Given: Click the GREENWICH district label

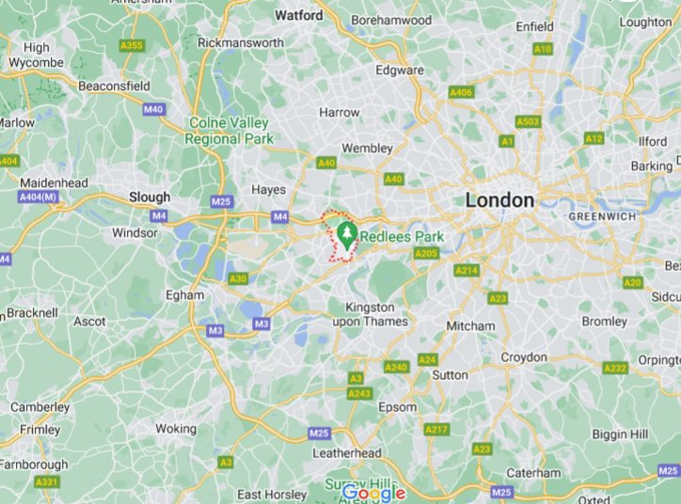Looking at the screenshot, I should [x=602, y=216].
